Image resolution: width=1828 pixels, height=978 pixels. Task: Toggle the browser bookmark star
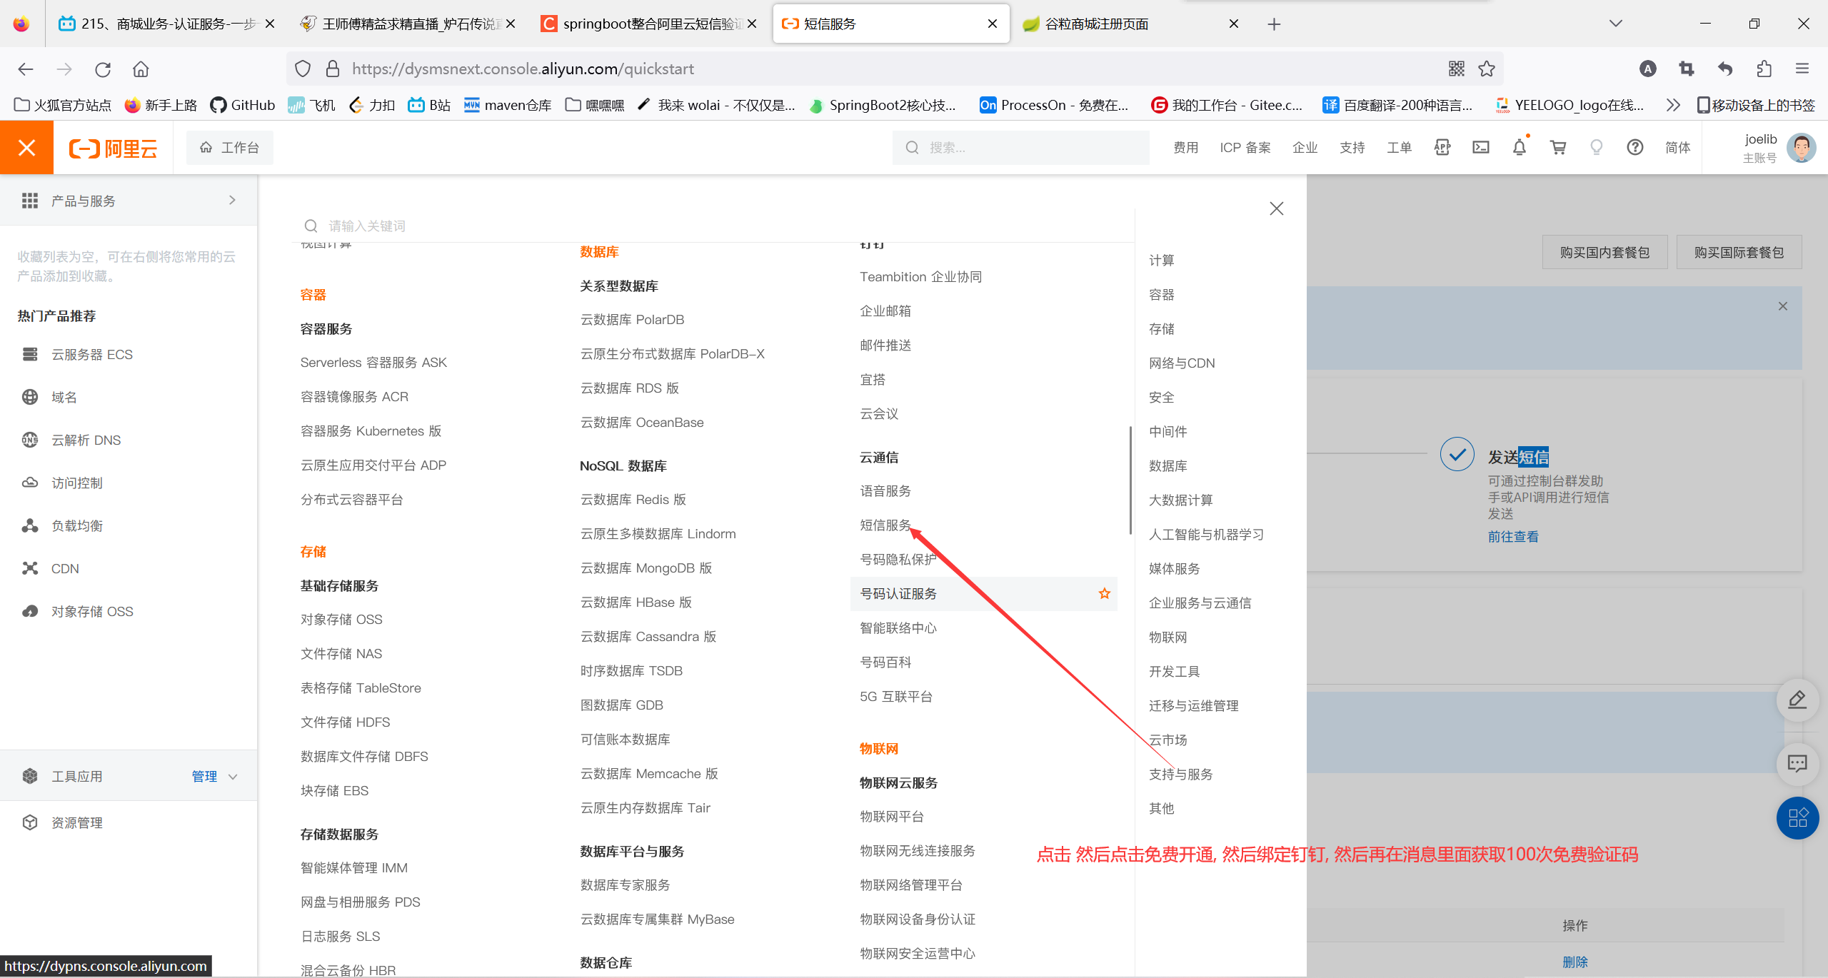1487,69
